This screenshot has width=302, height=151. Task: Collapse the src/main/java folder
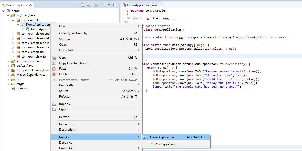[8, 15]
